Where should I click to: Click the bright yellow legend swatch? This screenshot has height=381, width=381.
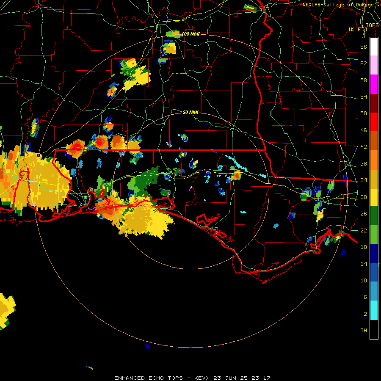click(374, 197)
